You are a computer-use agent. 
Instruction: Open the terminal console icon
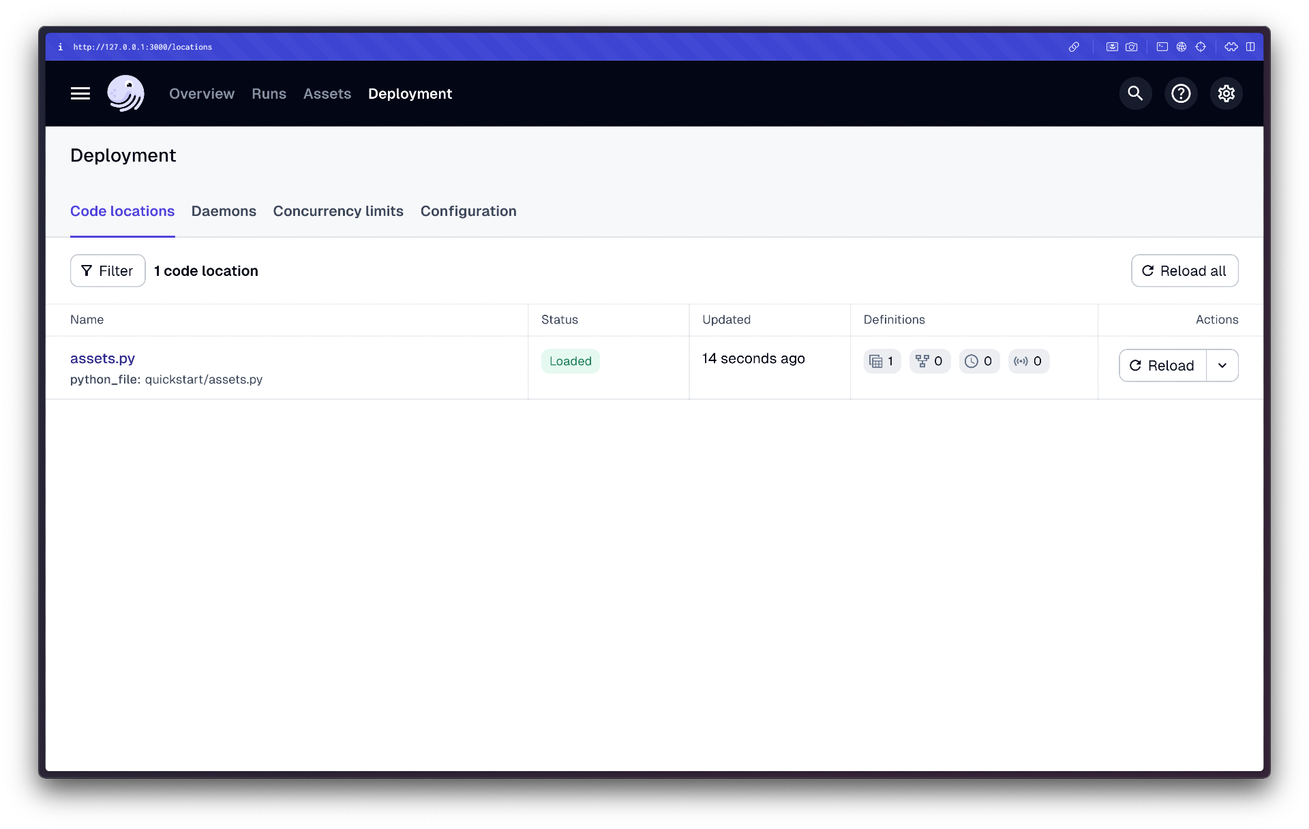[1162, 47]
